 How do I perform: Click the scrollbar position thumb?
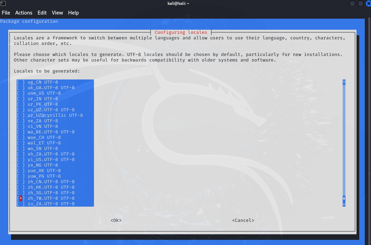pyautogui.click(x=344, y=198)
